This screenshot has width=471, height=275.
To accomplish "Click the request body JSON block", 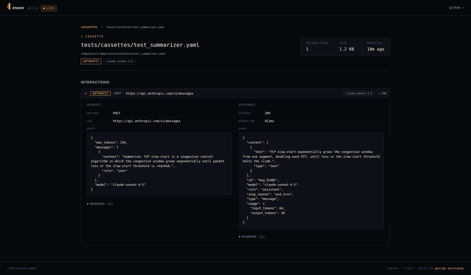I will tap(159, 164).
